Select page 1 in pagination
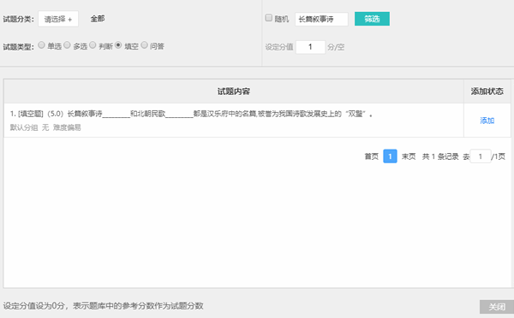514x318 pixels. pyautogui.click(x=390, y=156)
